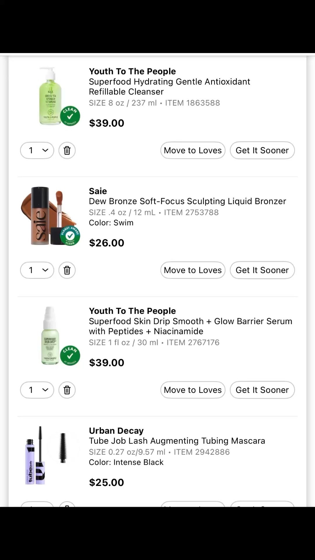The image size is (315, 560).
Task: Click Get It Sooner for the Saie bronzer
Action: tap(262, 270)
